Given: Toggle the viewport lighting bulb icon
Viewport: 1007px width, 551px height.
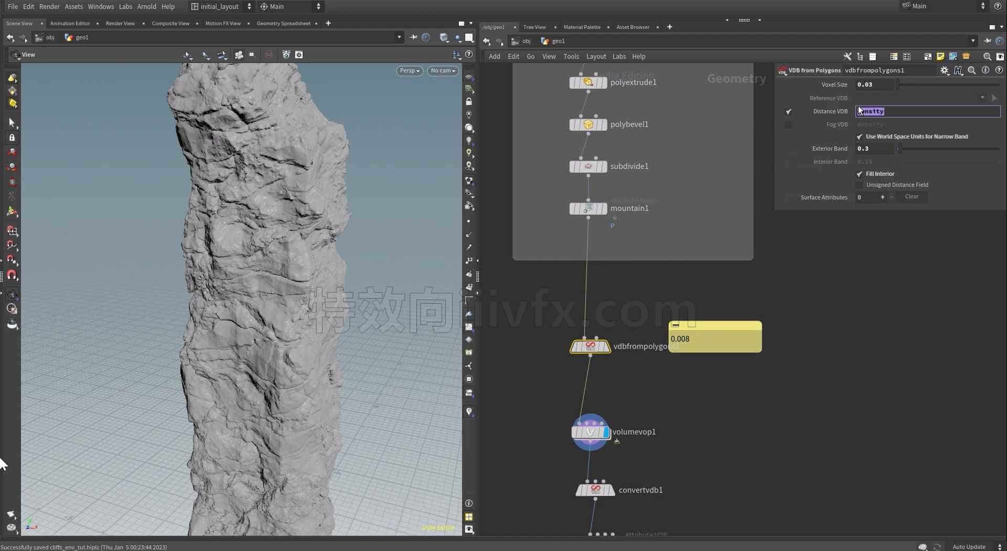Looking at the screenshot, I should 469,141.
